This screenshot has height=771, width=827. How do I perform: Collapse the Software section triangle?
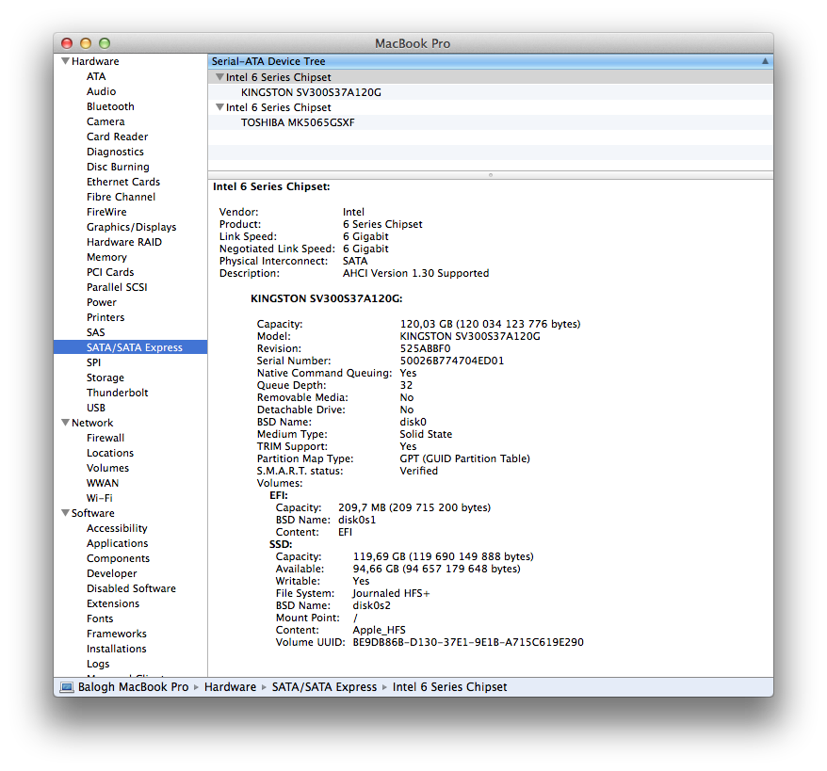pyautogui.click(x=65, y=513)
